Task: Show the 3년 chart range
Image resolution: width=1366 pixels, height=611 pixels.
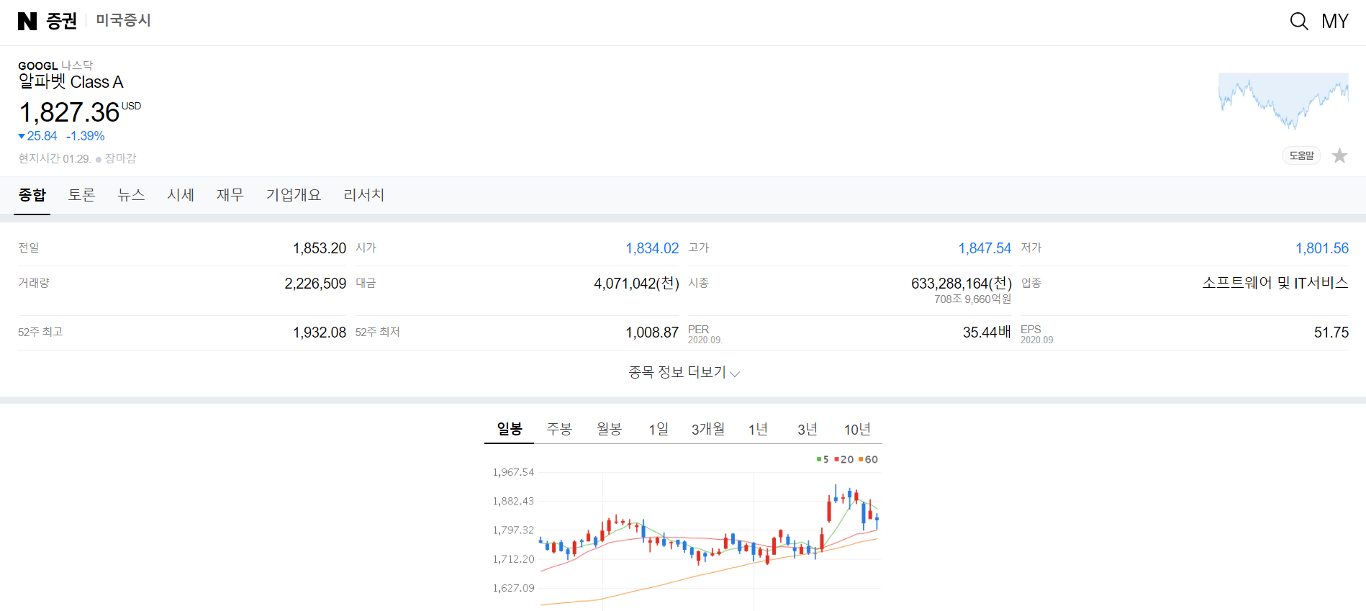Action: 808,430
